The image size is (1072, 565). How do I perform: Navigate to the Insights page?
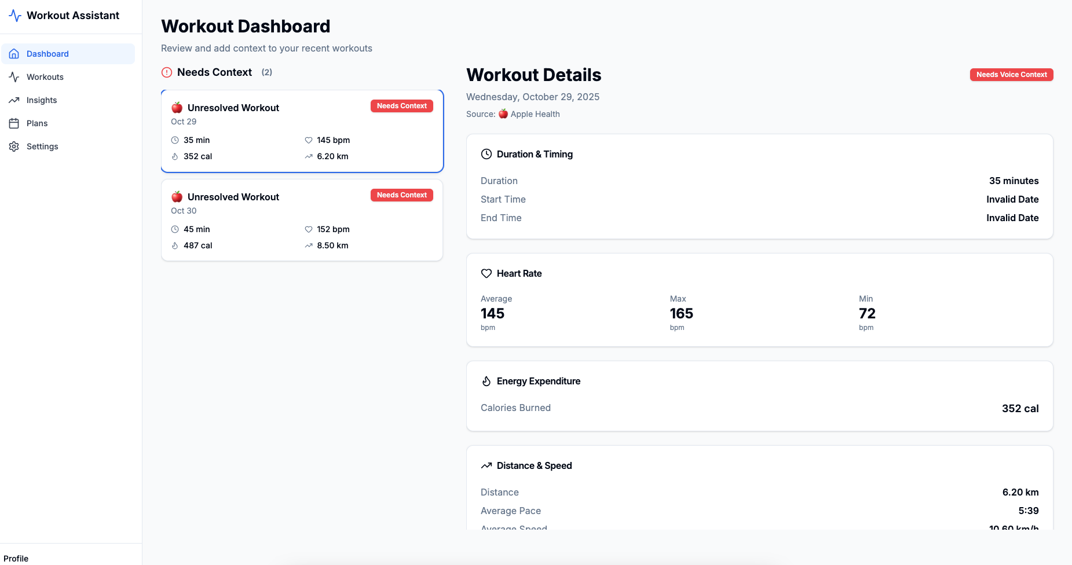42,100
